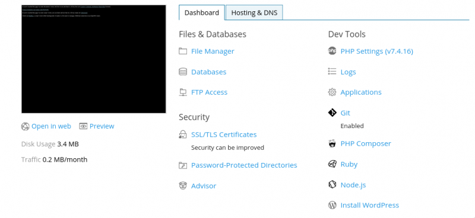Image resolution: width=475 pixels, height=218 pixels.
Task: Click the 'Dev Tools' heading
Action: (347, 34)
